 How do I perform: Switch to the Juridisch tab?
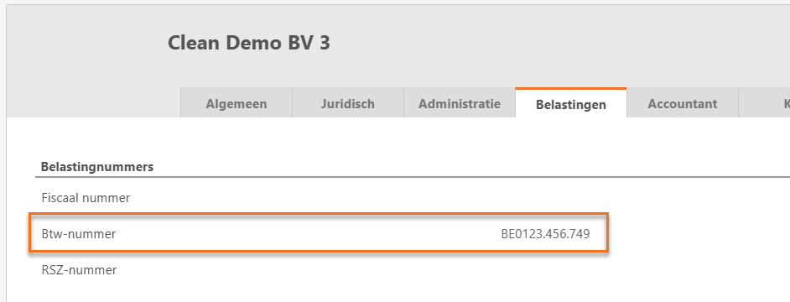pyautogui.click(x=348, y=104)
